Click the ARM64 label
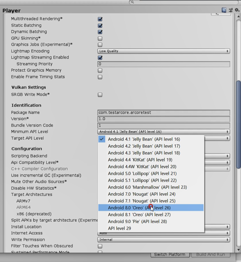Image resolution: width=241 pixels, height=262 pixels. point(23,207)
